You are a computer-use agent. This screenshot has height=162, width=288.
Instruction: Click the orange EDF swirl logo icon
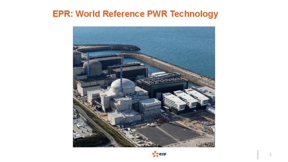click(155, 154)
